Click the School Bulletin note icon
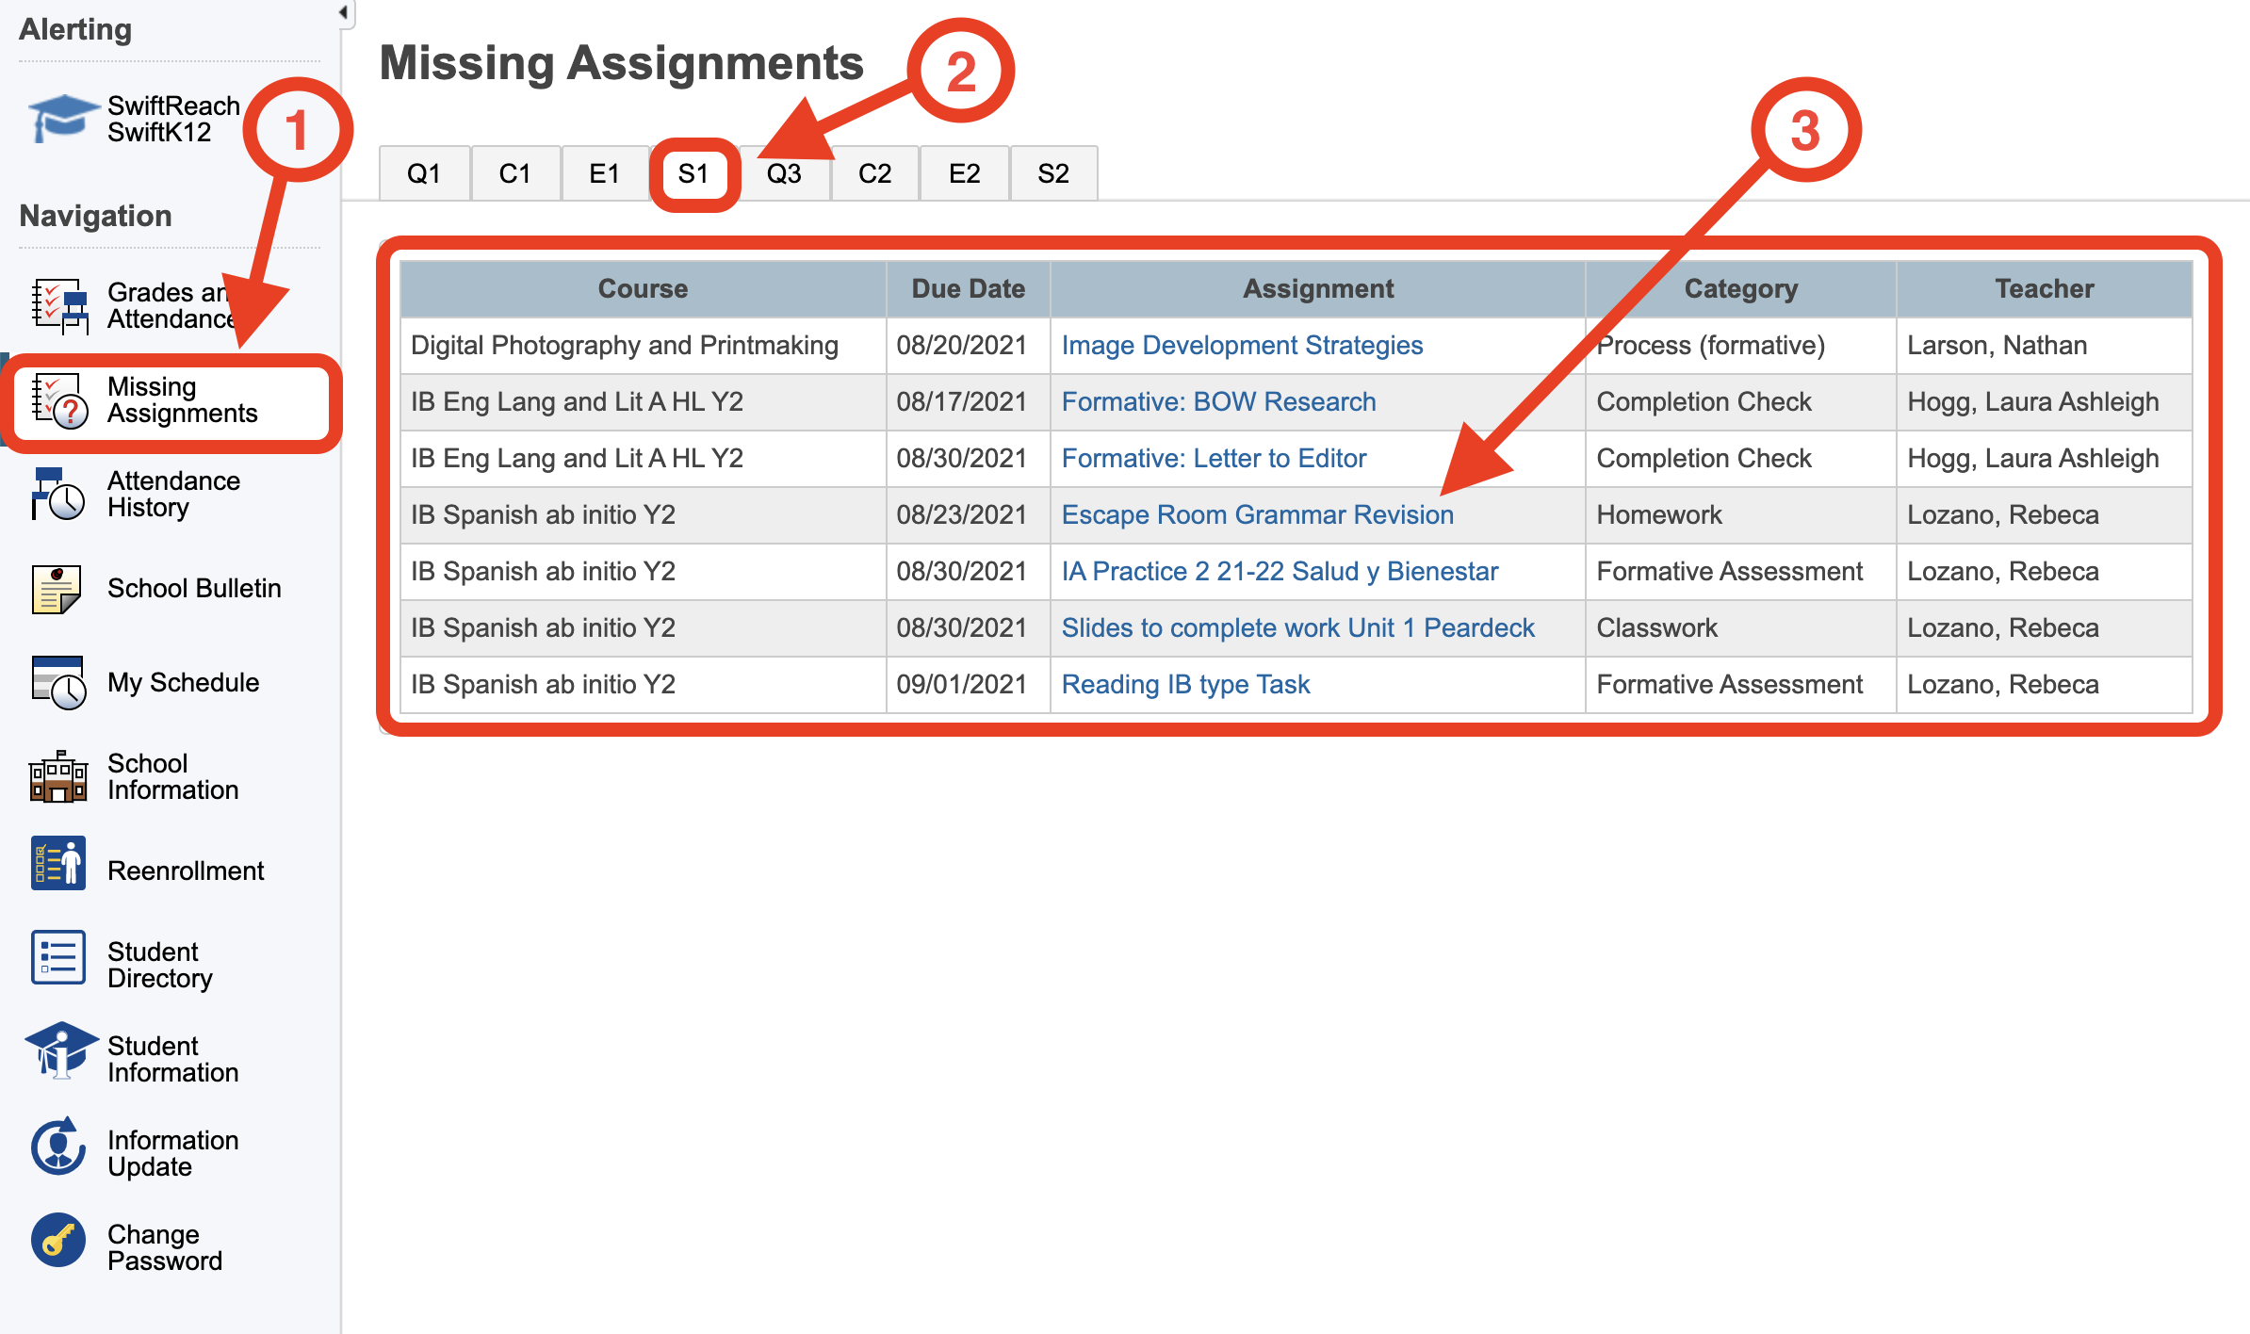The width and height of the screenshot is (2250, 1334). (x=57, y=589)
